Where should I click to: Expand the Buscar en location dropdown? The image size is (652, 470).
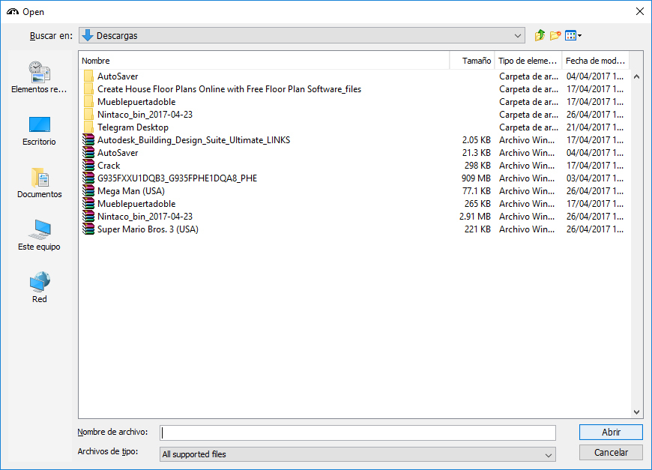pos(519,36)
